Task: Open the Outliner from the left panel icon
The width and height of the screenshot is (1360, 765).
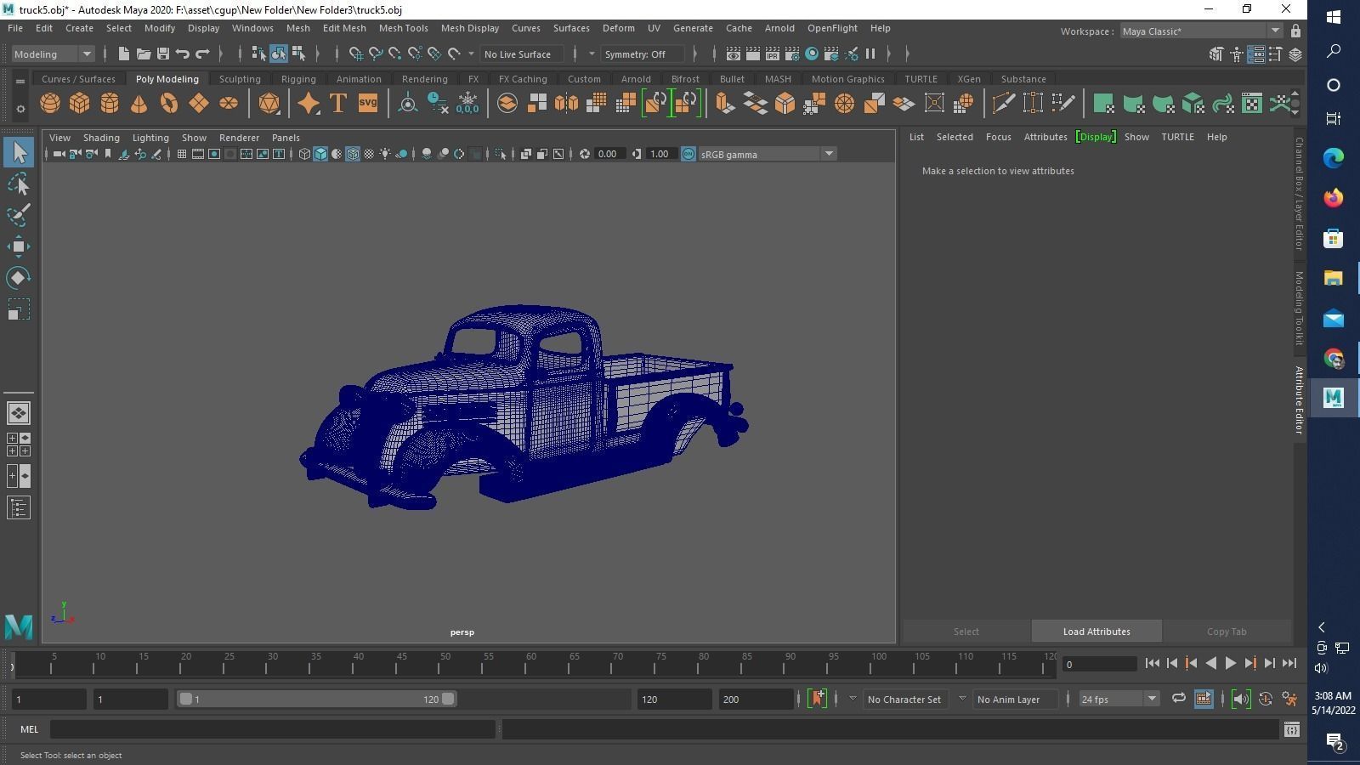Action: point(18,508)
